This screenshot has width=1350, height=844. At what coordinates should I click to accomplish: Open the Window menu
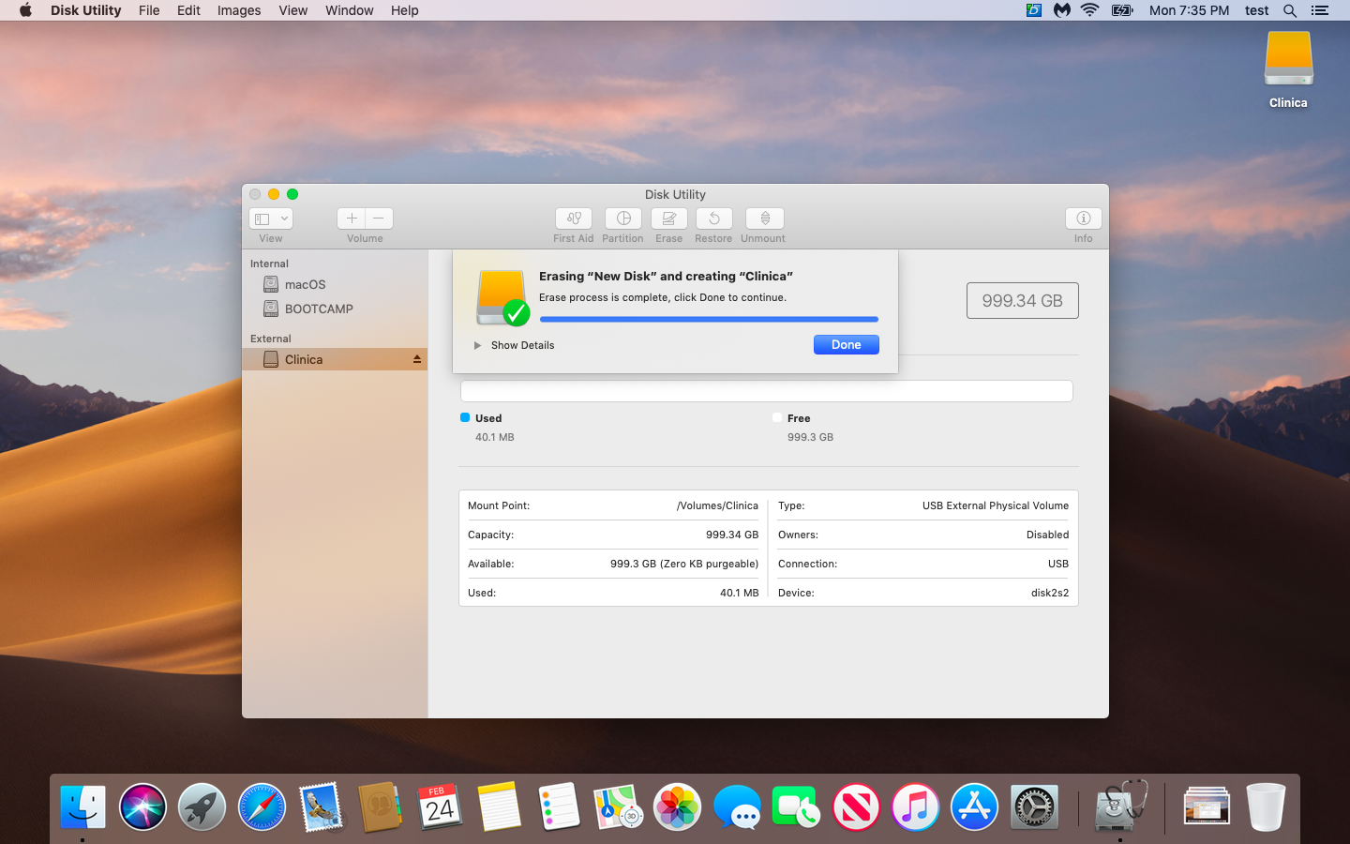[350, 10]
